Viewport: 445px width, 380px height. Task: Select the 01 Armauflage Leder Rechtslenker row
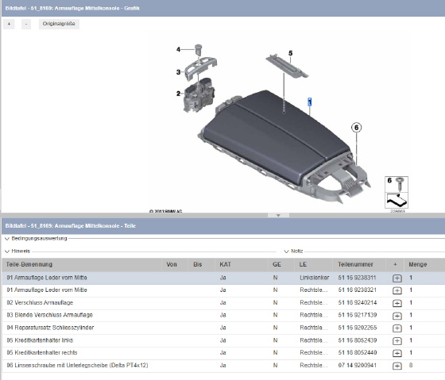(222, 290)
